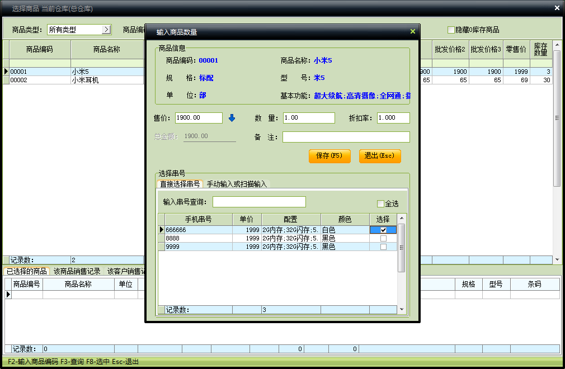
Task: Click the 型号 header in selected goods table
Action: click(x=496, y=284)
